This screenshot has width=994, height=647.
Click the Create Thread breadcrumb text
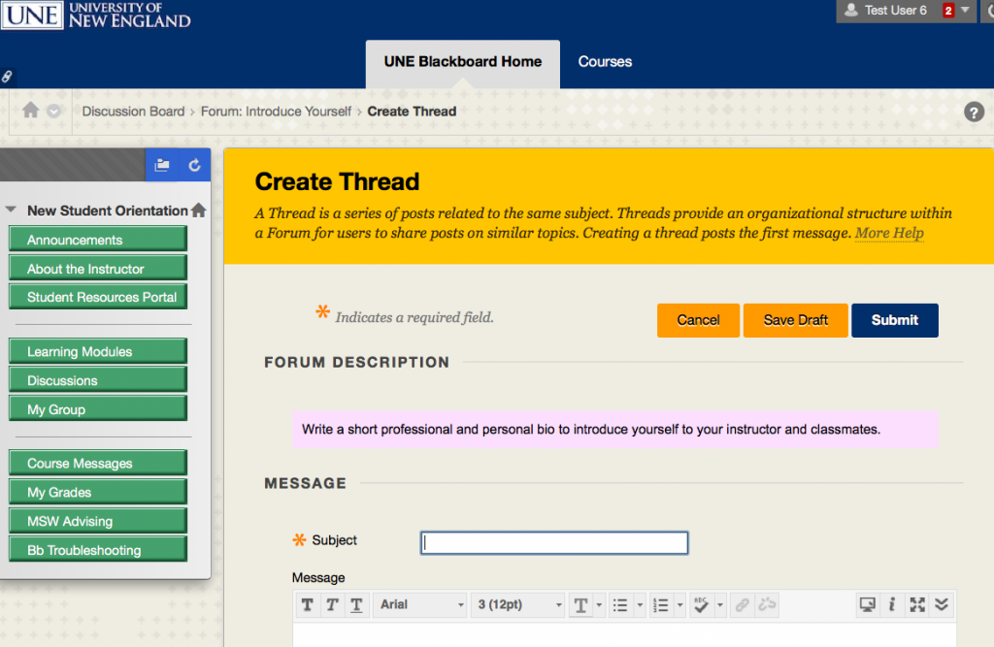point(412,112)
